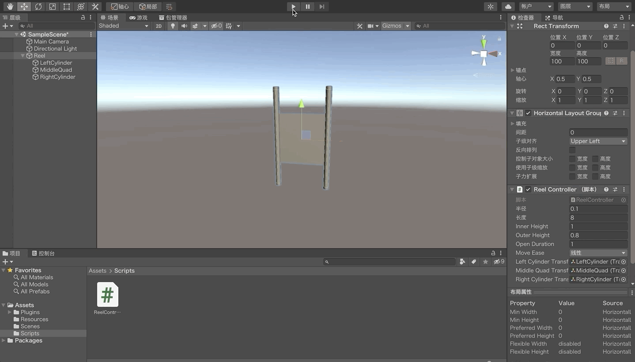The width and height of the screenshot is (635, 362).
Task: Select the Rect tool
Action: pos(67,7)
